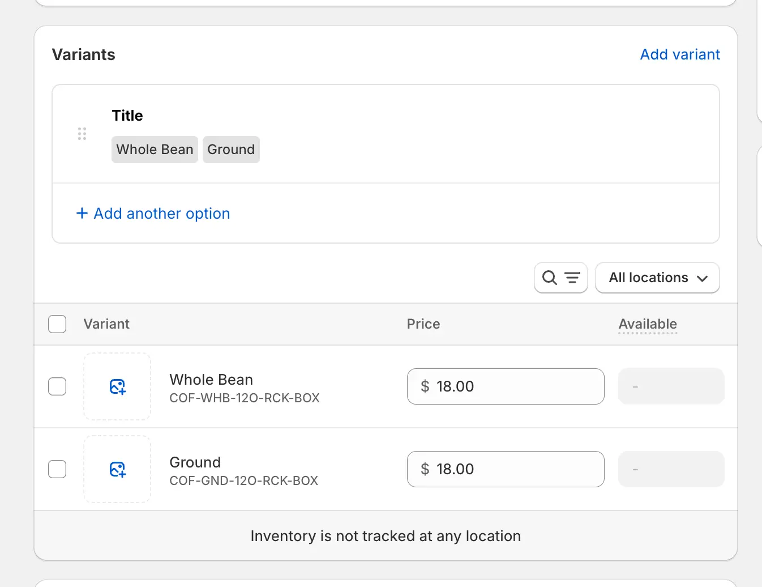
Task: Click the Add variant link
Action: [x=679, y=54]
